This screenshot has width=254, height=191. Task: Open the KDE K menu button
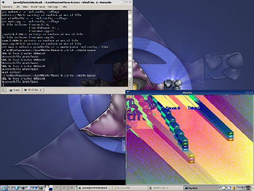click(4, 188)
